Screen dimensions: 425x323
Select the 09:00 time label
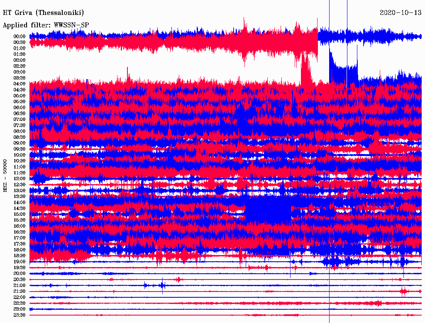20,143
